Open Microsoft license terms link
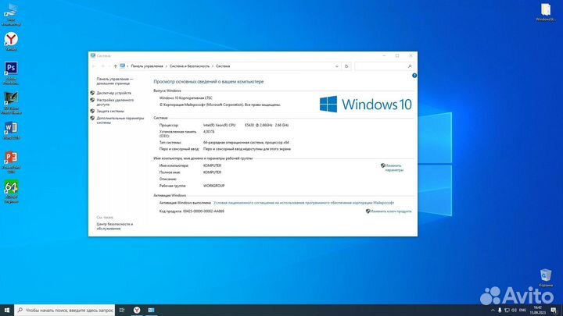This screenshot has width=563, height=316. pos(303,203)
